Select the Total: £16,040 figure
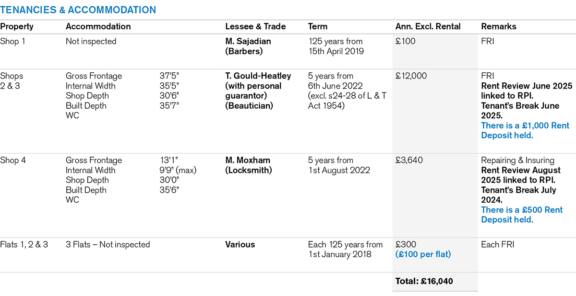 click(x=424, y=281)
